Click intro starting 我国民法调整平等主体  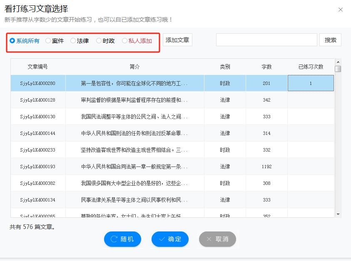[134, 117]
